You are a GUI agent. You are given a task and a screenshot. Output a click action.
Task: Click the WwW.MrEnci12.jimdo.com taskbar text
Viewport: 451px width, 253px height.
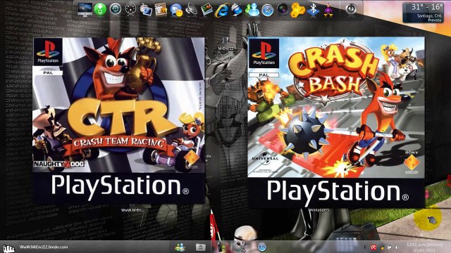tap(44, 247)
